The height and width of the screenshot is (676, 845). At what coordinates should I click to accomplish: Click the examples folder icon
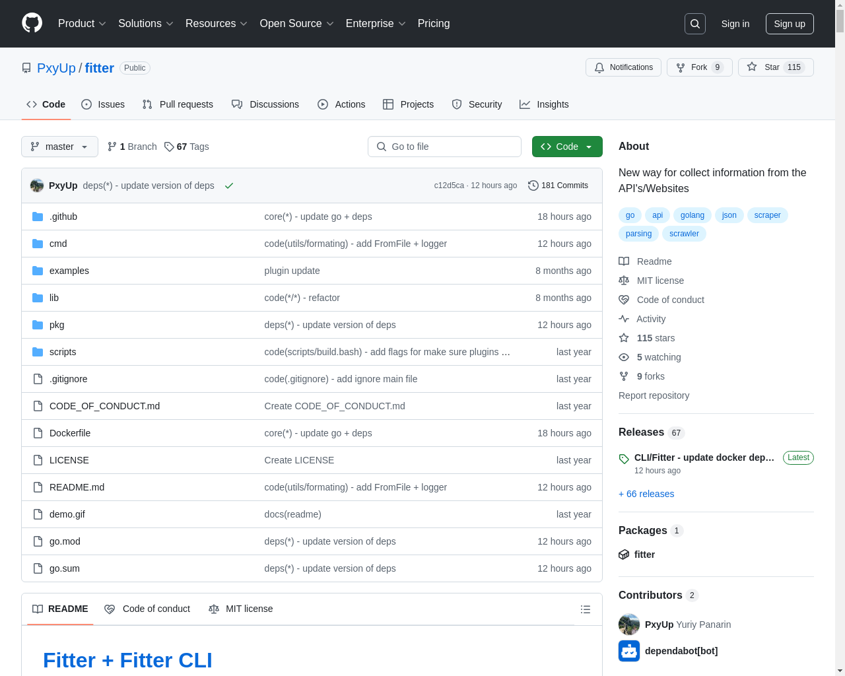[38, 271]
